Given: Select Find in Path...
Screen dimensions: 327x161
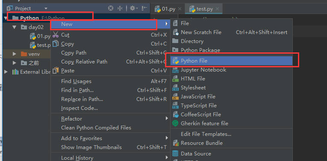Looking at the screenshot, I should point(110,90).
